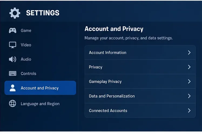Expand the Account Information chevron
The height and width of the screenshot is (134, 202).
[x=189, y=53]
